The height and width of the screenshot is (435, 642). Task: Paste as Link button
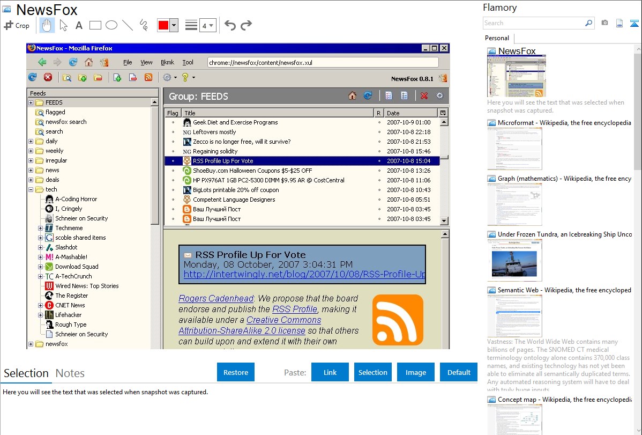click(x=330, y=372)
